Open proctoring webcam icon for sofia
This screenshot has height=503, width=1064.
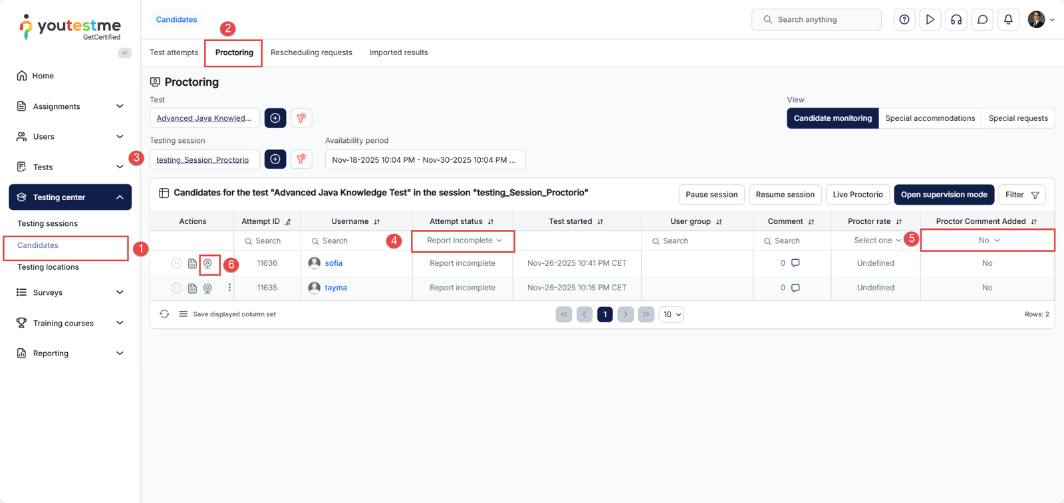point(208,264)
